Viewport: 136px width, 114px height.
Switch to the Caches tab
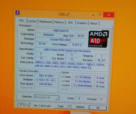click(x=32, y=21)
